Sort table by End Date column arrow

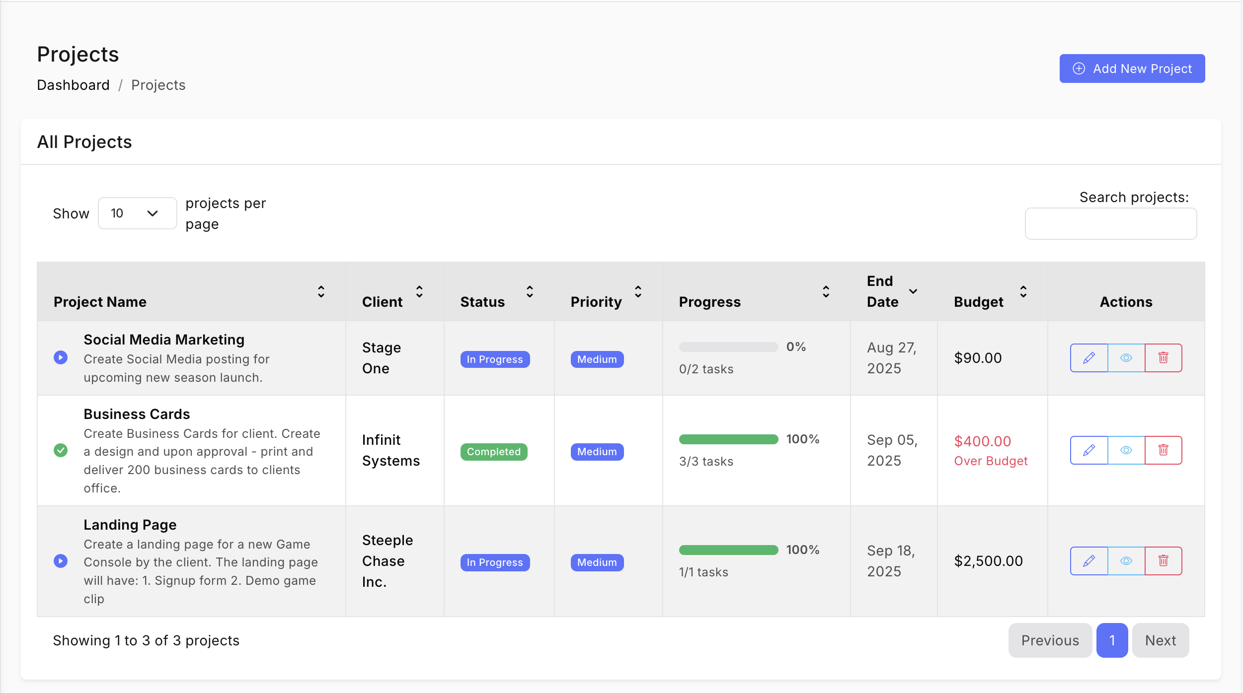913,291
